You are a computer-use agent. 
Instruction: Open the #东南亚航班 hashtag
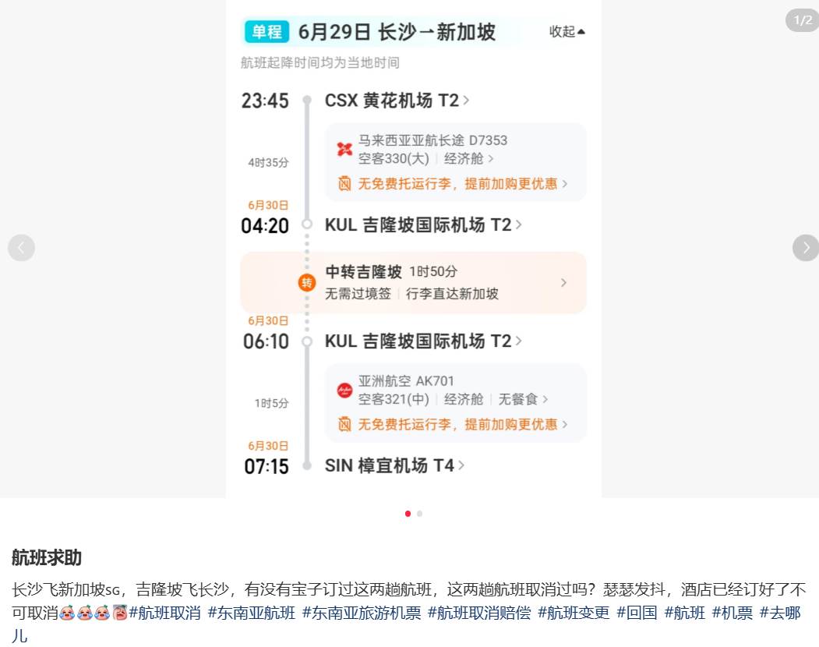tap(252, 613)
